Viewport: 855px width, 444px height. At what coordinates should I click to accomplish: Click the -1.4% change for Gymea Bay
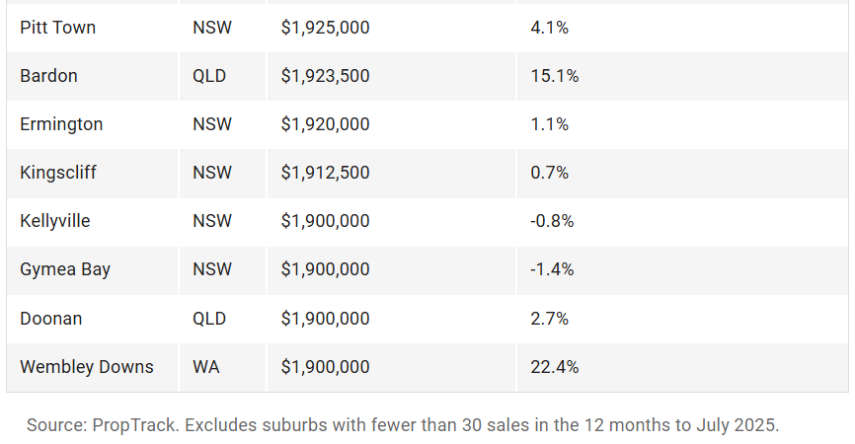coord(552,269)
